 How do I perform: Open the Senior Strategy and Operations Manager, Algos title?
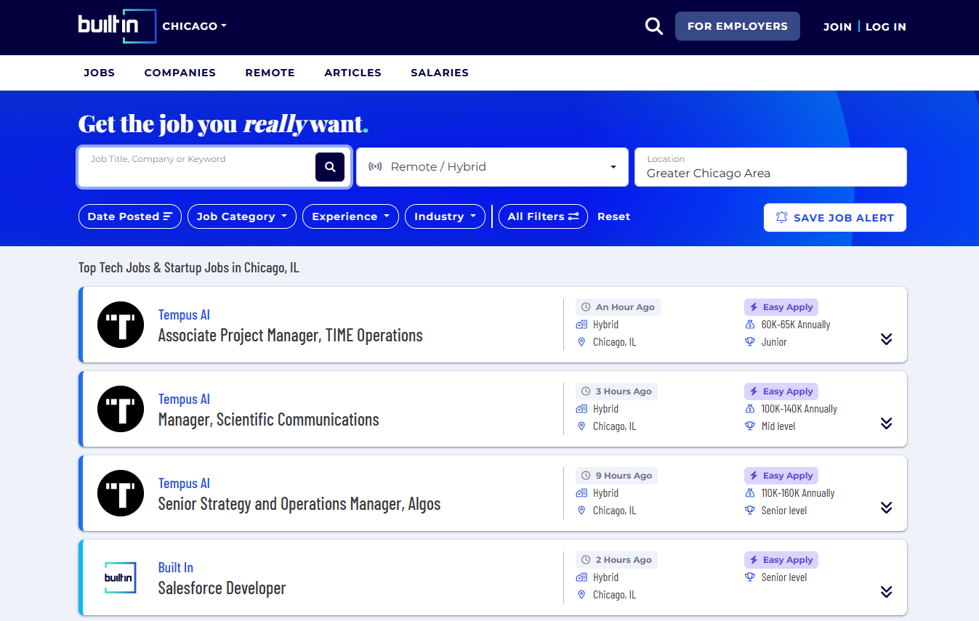(299, 504)
